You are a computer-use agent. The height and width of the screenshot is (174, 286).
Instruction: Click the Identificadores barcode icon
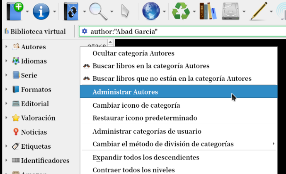pos(16,160)
